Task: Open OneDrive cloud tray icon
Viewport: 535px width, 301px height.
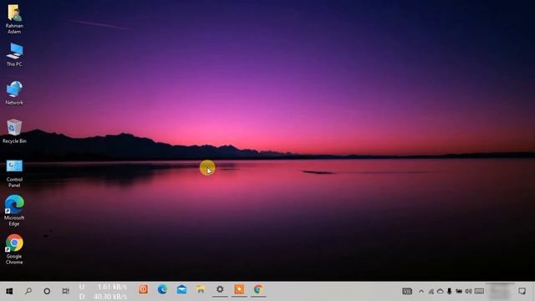Action: (x=441, y=291)
